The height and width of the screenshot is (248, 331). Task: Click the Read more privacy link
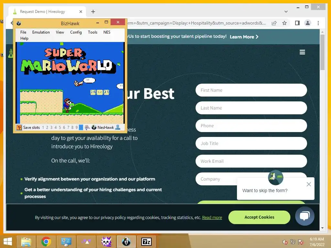212,217
